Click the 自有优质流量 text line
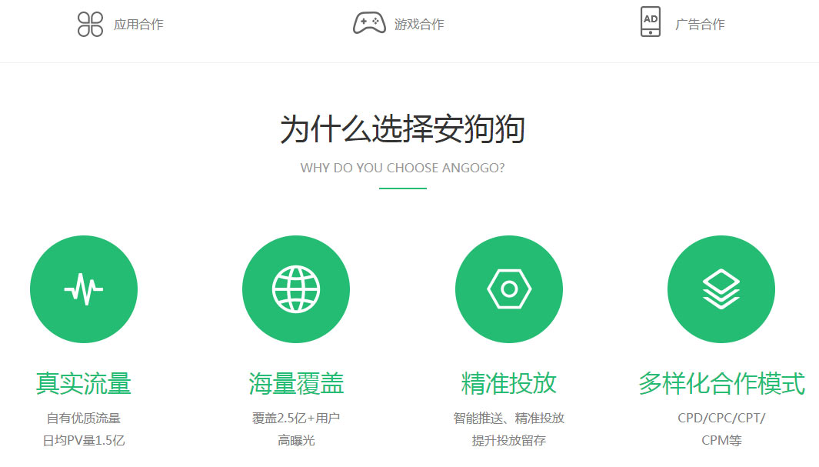 pyautogui.click(x=84, y=418)
